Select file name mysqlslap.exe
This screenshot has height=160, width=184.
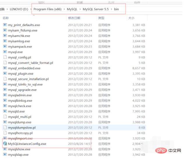[18, 154]
